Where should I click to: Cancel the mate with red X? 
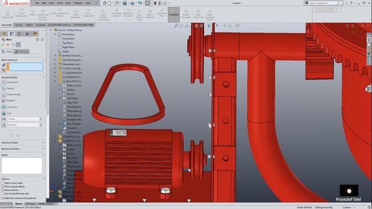pyautogui.click(x=8, y=45)
